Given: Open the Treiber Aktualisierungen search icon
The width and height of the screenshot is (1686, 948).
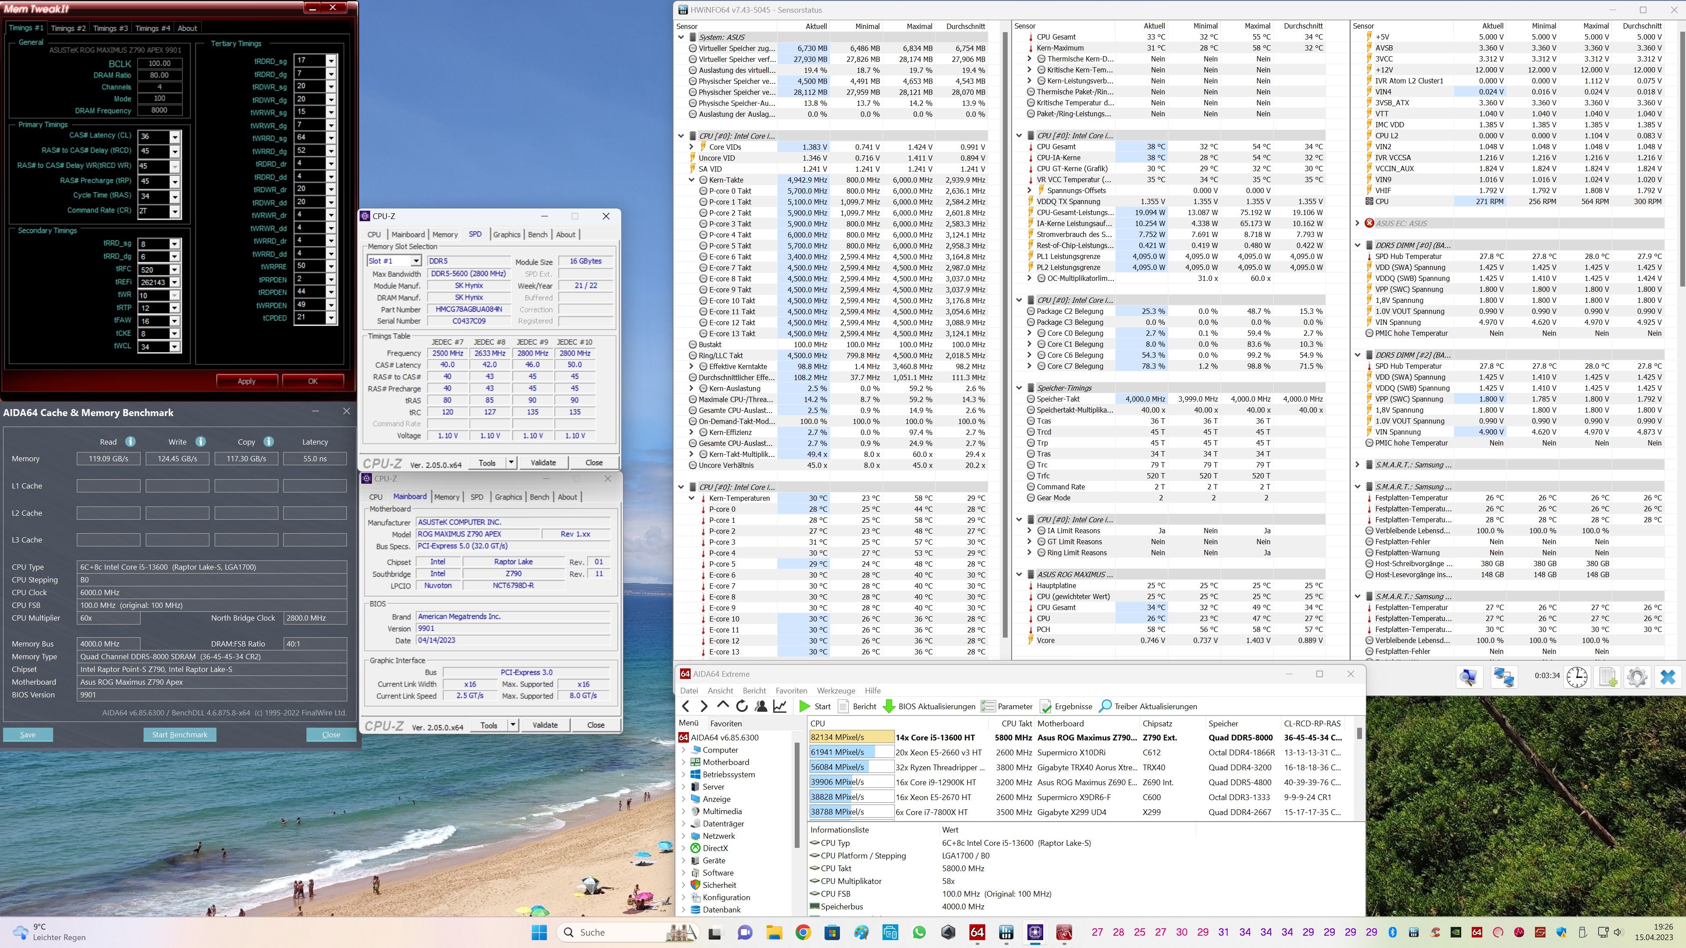Looking at the screenshot, I should point(1105,706).
